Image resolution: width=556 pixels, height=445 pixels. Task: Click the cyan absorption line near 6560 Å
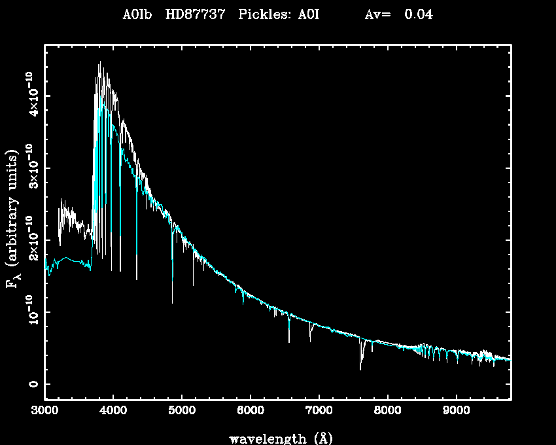click(x=288, y=330)
